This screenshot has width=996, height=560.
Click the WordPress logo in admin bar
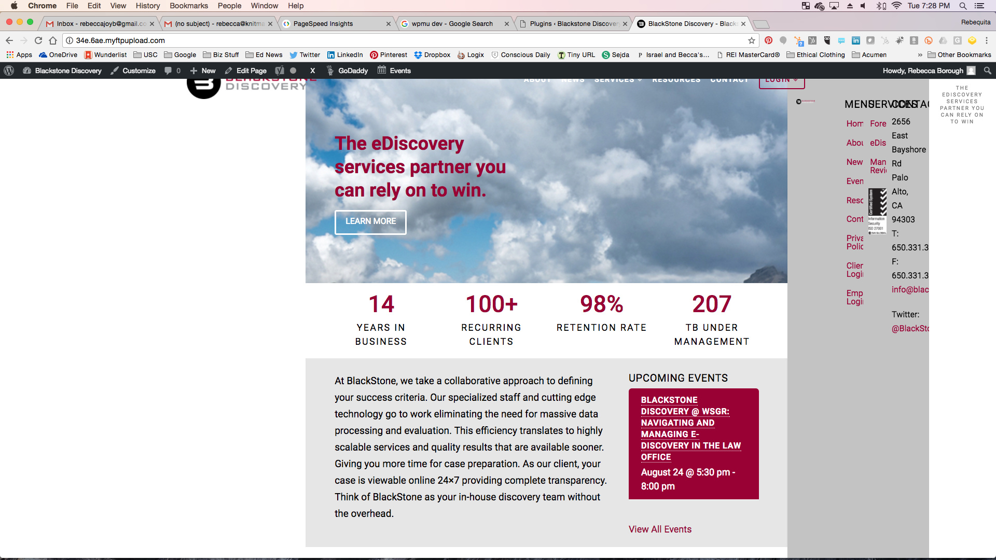click(x=9, y=71)
